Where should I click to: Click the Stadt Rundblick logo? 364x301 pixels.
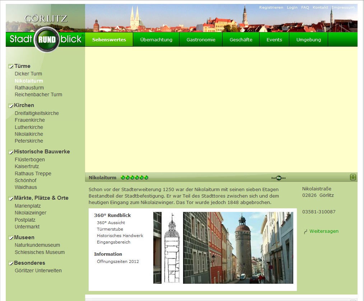point(46,40)
